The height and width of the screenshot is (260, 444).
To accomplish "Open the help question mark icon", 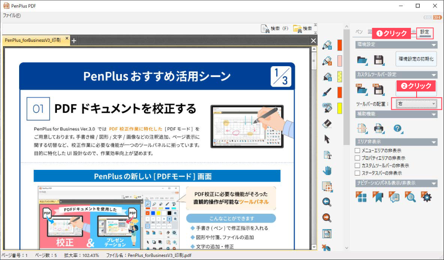I will (x=398, y=128).
